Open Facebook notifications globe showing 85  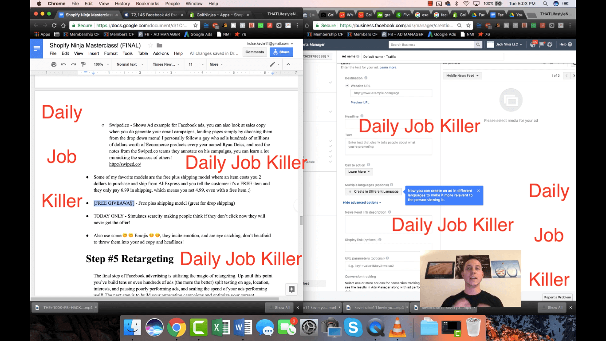tap(533, 44)
